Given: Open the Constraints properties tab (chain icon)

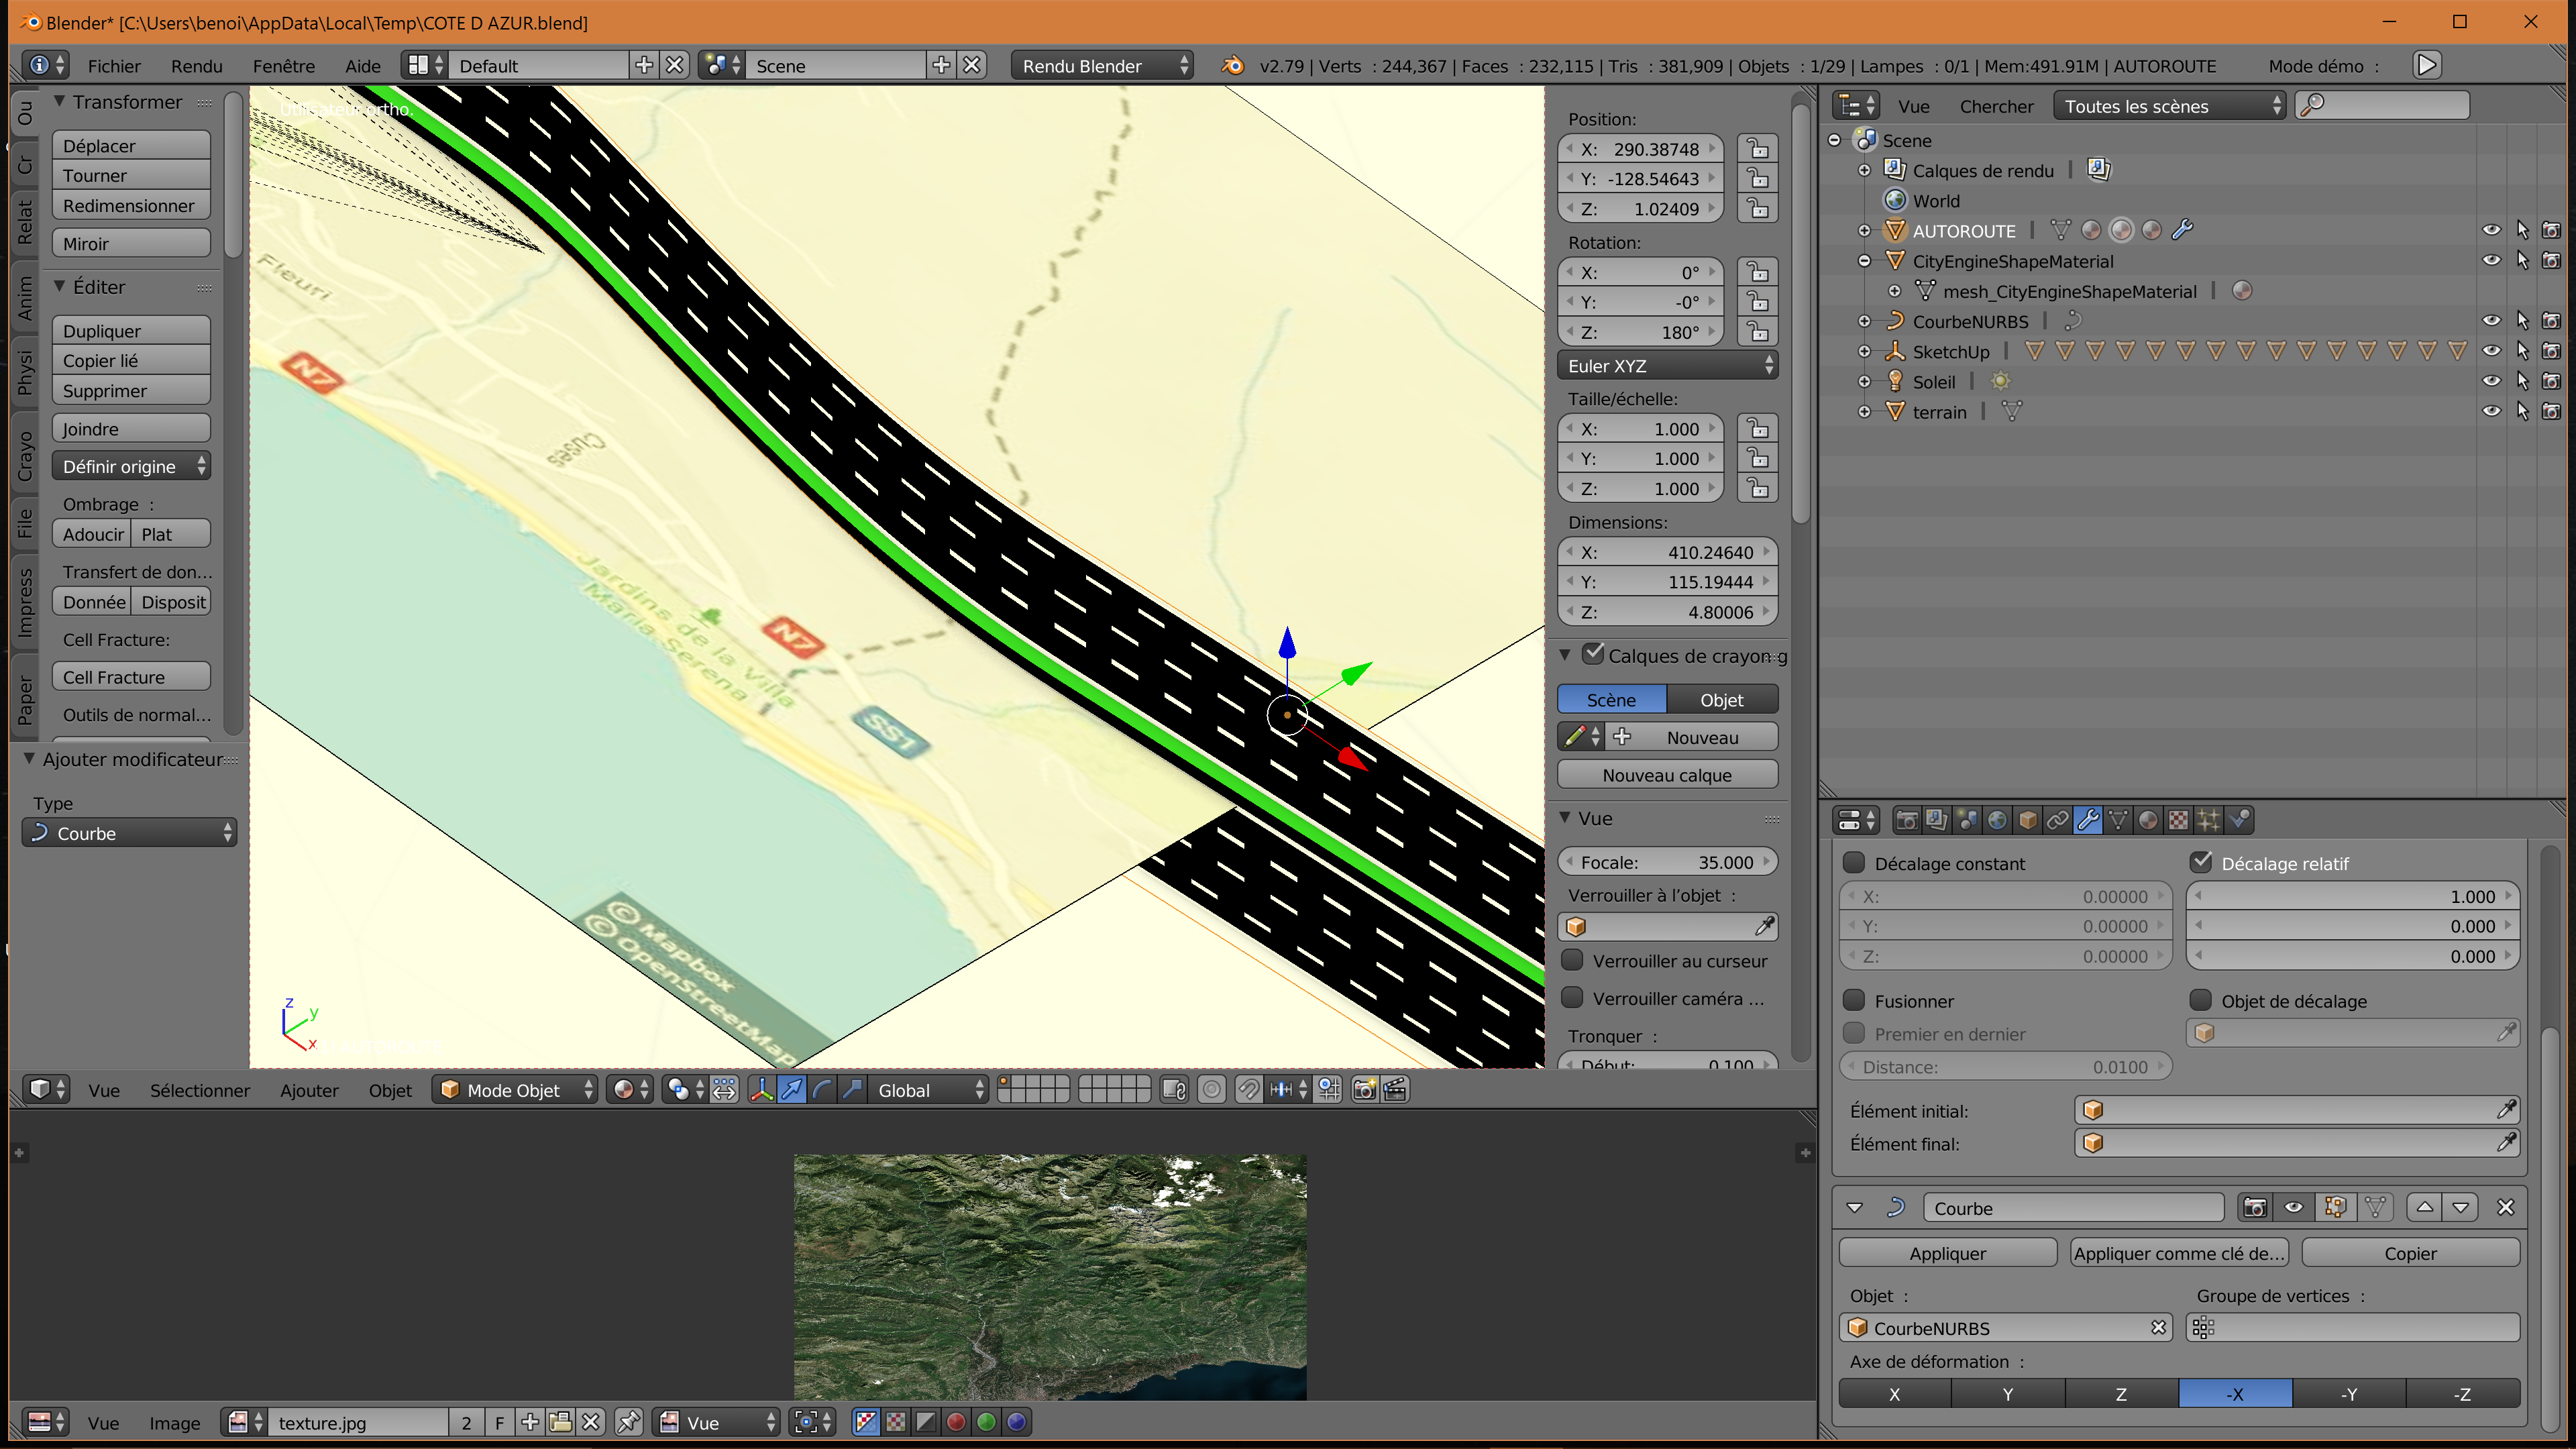Looking at the screenshot, I should pos(2058,820).
